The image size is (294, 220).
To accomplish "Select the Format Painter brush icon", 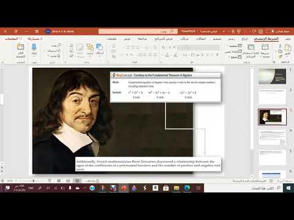I will pos(280,56).
